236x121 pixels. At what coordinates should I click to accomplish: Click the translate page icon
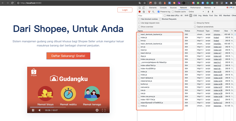pyautogui.click(x=140, y=3)
